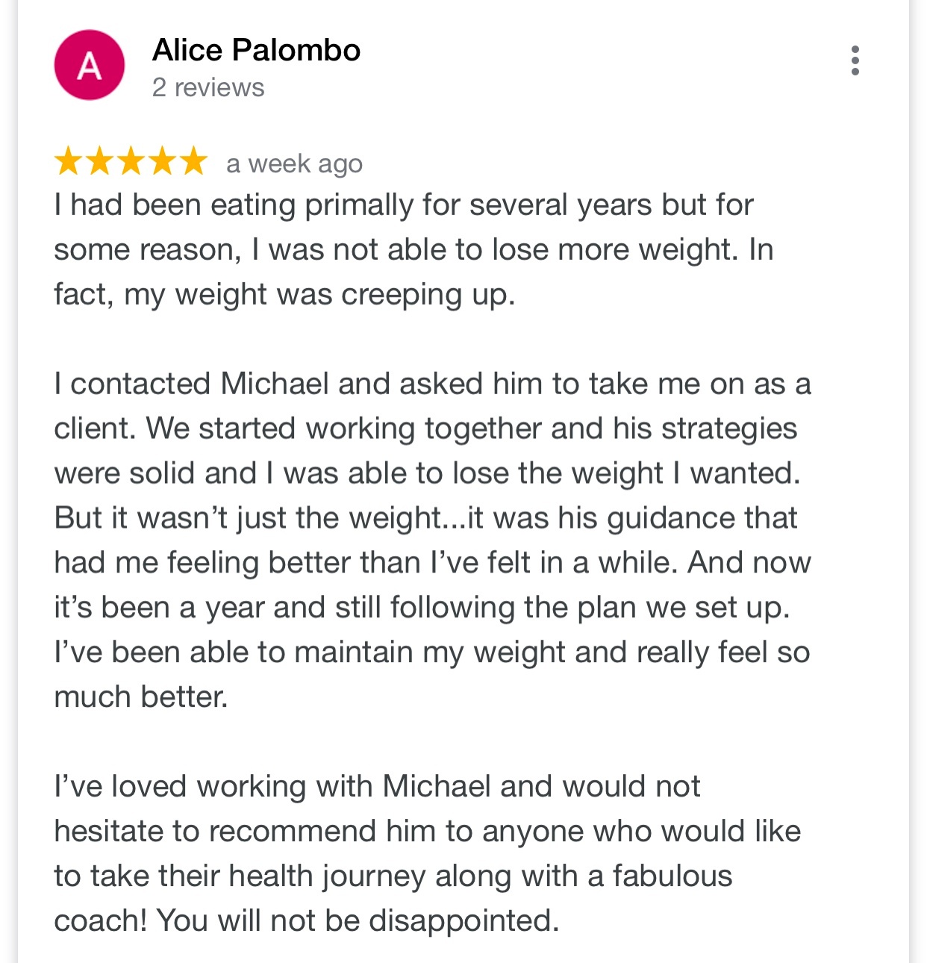The height and width of the screenshot is (963, 927).
Task: Click the first rating star
Action: pyautogui.click(x=68, y=161)
